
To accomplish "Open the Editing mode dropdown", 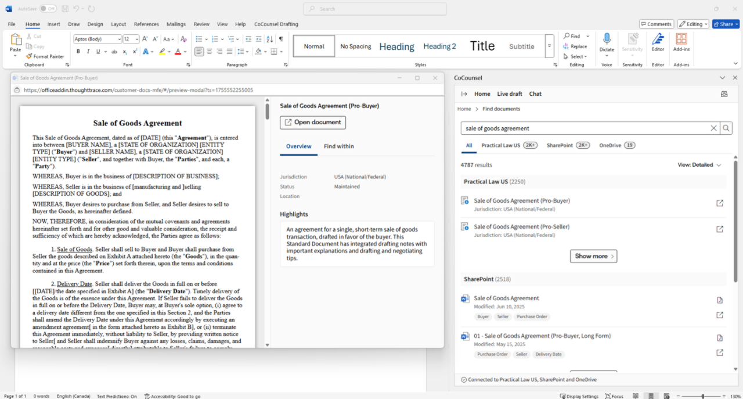I will coord(693,24).
